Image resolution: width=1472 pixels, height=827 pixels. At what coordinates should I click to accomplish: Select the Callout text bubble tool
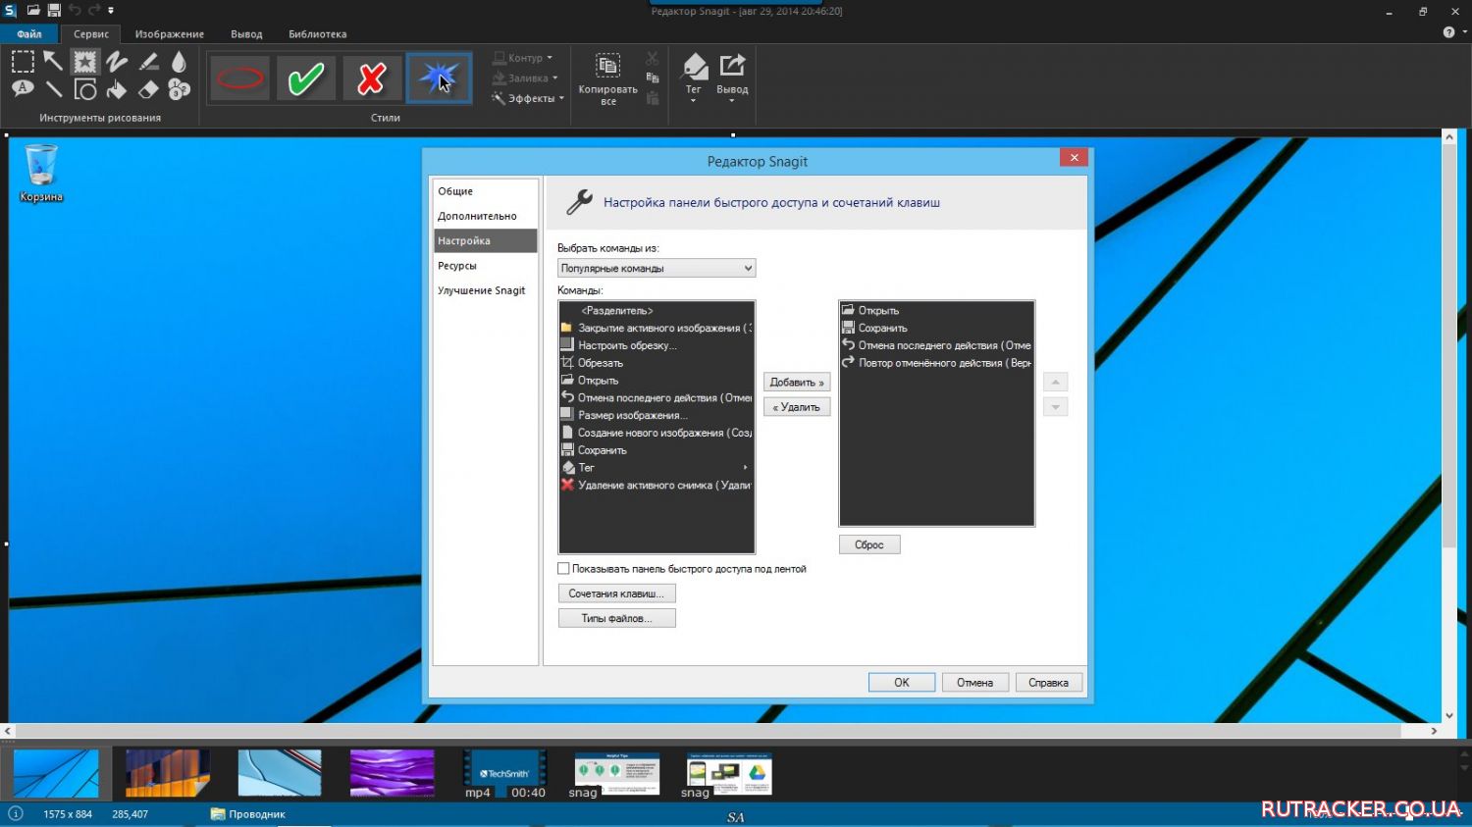(22, 89)
